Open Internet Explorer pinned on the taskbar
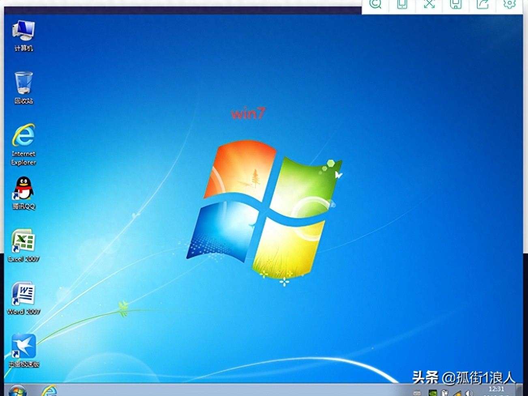The width and height of the screenshot is (528, 396). [49, 391]
